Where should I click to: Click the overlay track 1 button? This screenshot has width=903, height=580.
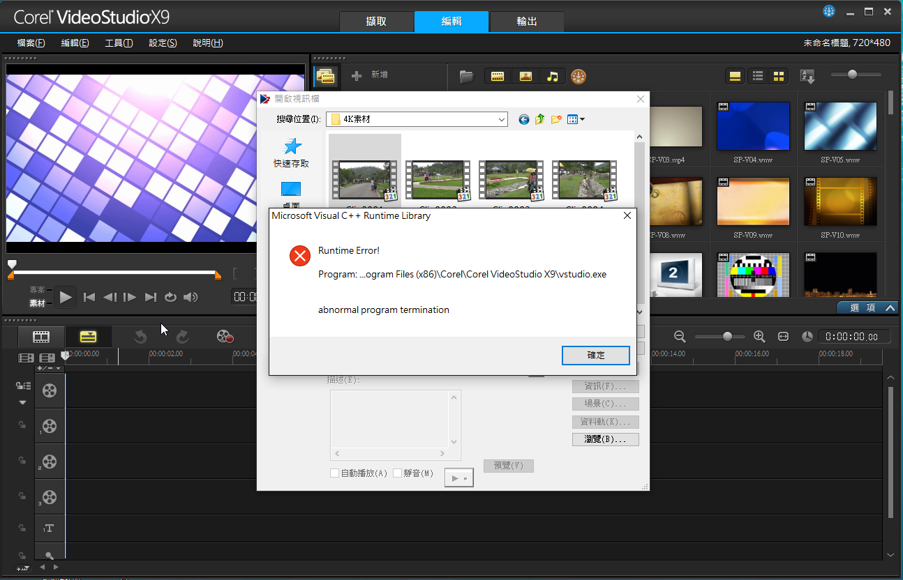coord(50,426)
